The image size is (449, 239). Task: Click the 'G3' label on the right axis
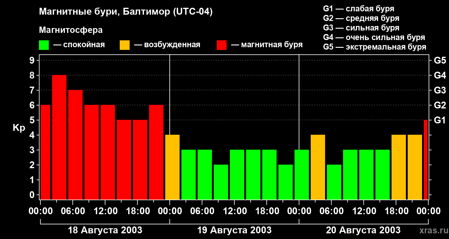pos(440,90)
